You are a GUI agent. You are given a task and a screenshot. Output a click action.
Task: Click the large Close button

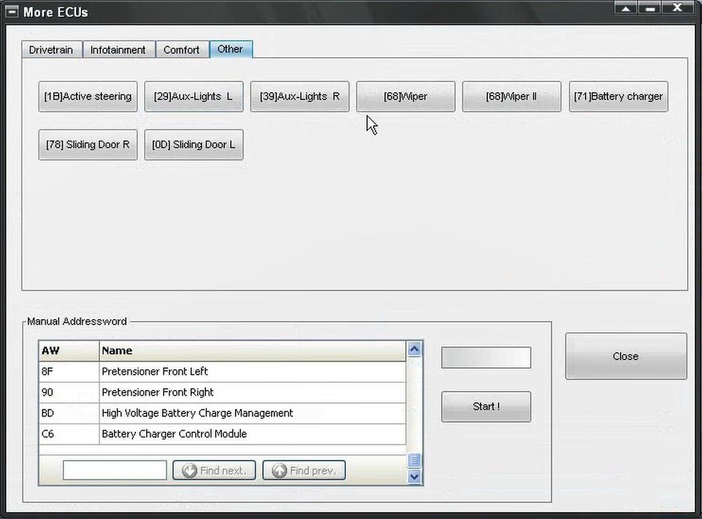pos(625,356)
